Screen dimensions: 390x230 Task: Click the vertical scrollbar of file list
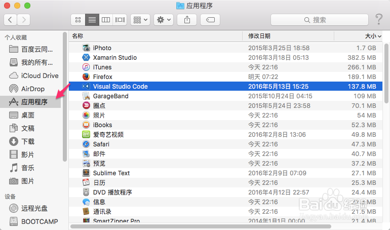[386, 73]
